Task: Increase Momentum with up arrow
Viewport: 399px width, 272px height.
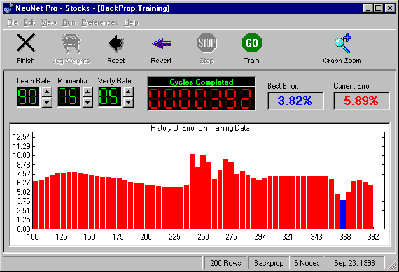Action: tap(87, 92)
